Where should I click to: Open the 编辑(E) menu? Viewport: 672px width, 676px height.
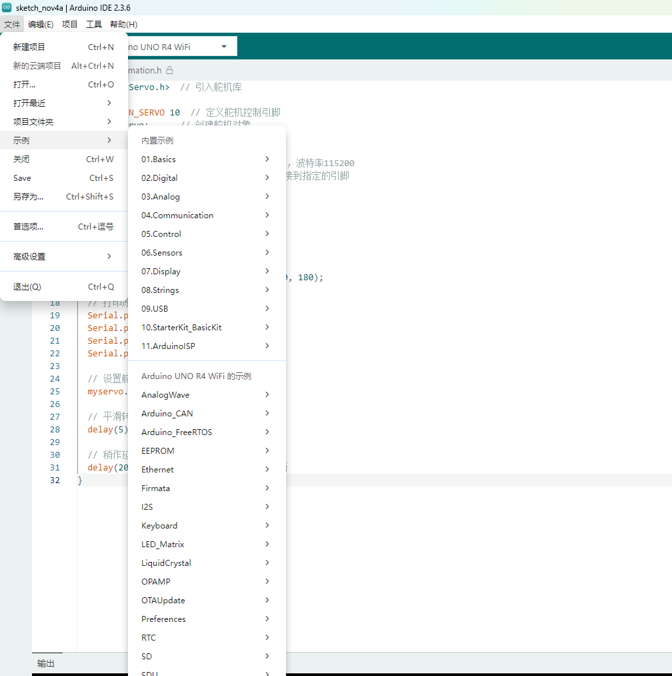click(x=41, y=25)
